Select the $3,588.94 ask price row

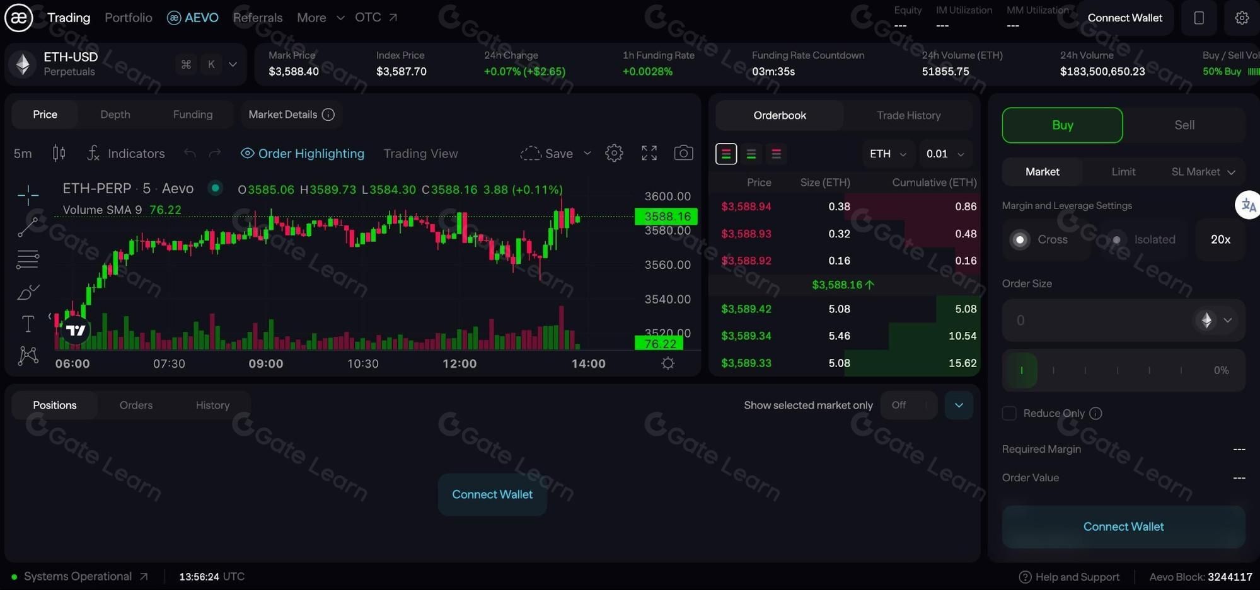(x=845, y=207)
